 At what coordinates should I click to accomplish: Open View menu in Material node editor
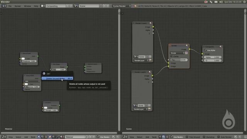(10, 137)
